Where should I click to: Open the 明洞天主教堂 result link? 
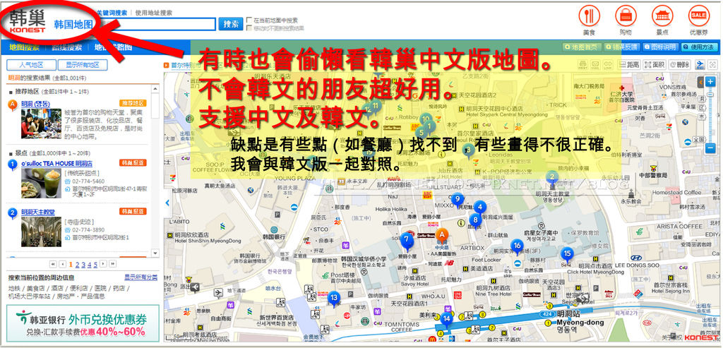(38, 212)
